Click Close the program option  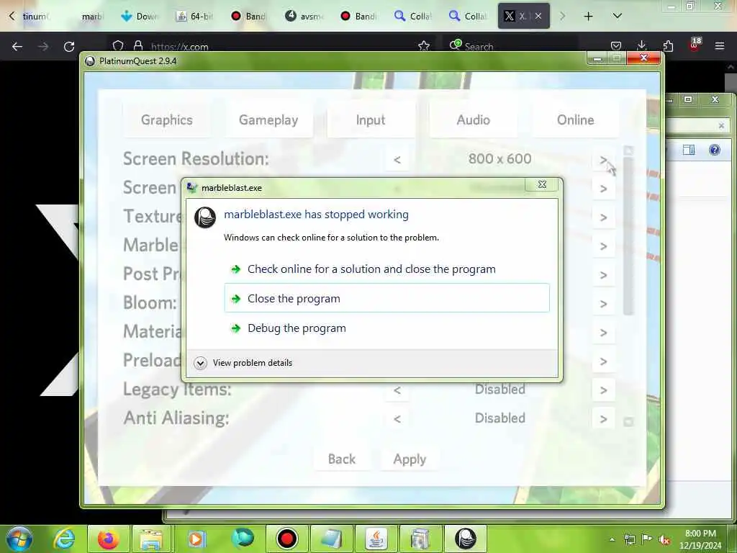(x=386, y=298)
